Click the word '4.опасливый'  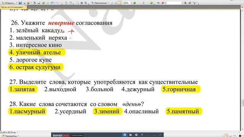[x=141, y=112]
